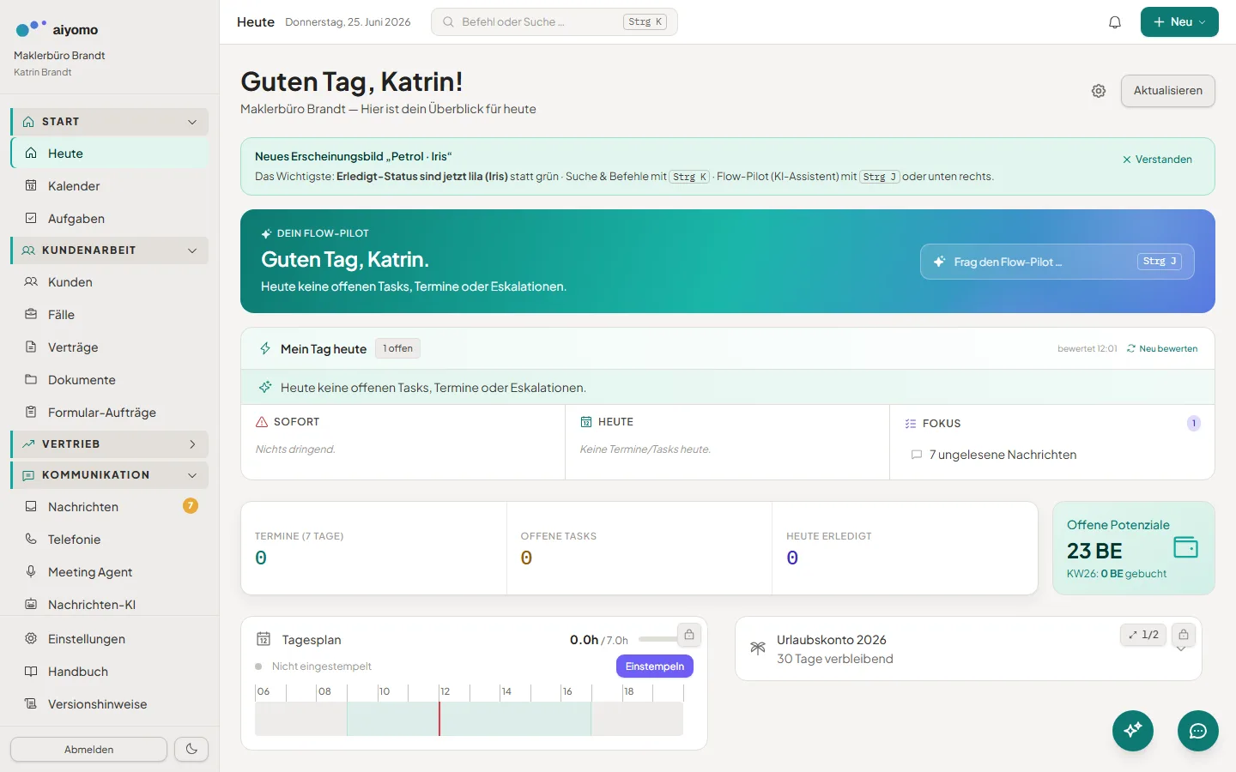Click the Urlaubskonto palm tree icon

(757, 648)
